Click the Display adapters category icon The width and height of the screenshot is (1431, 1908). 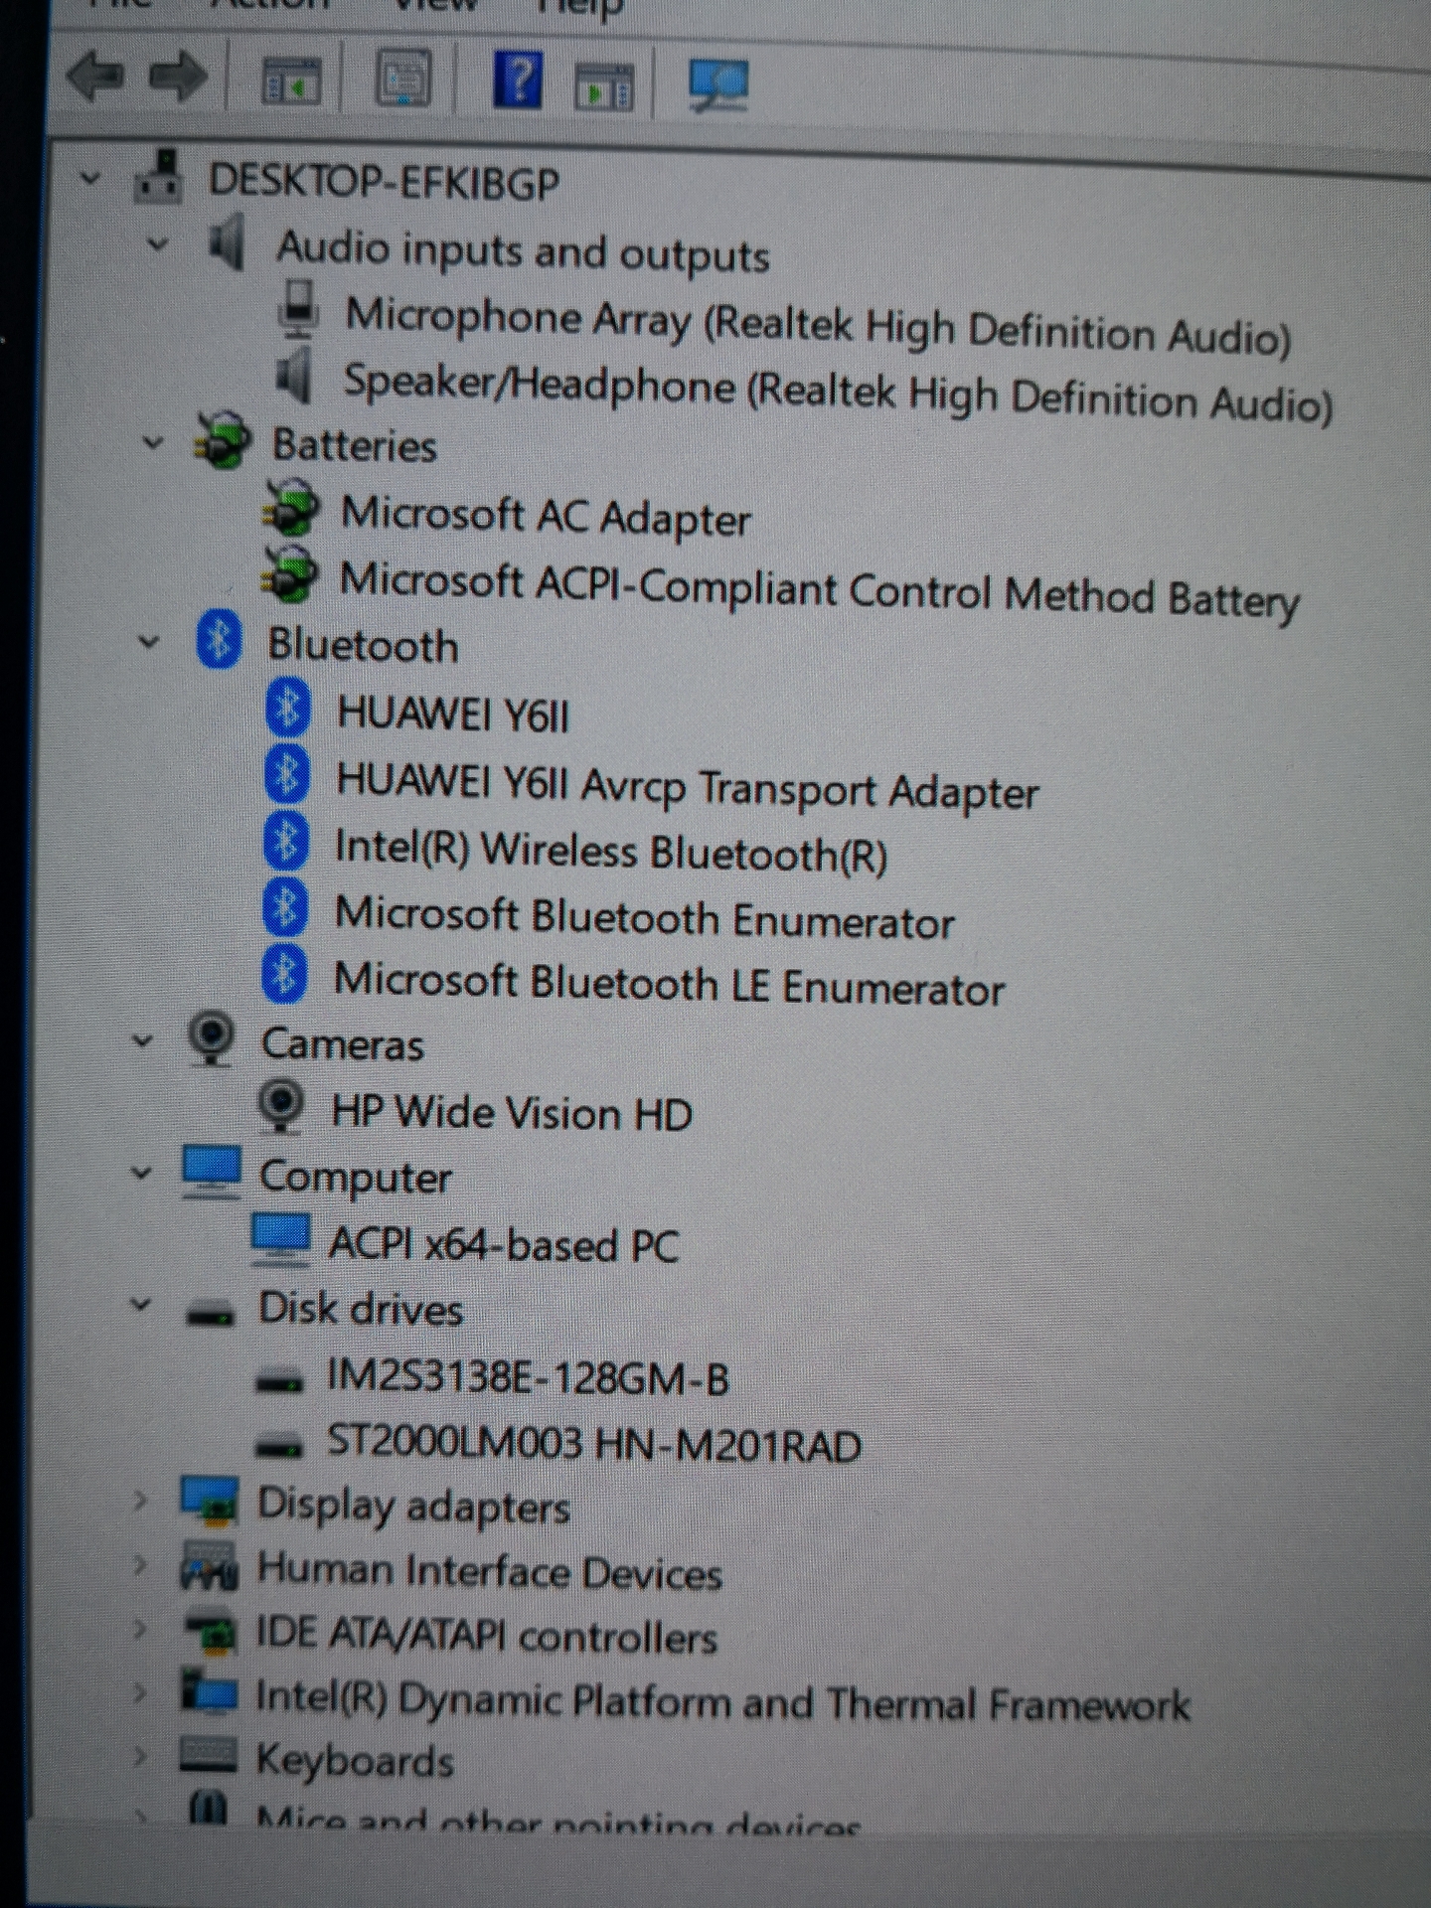pos(209,1502)
